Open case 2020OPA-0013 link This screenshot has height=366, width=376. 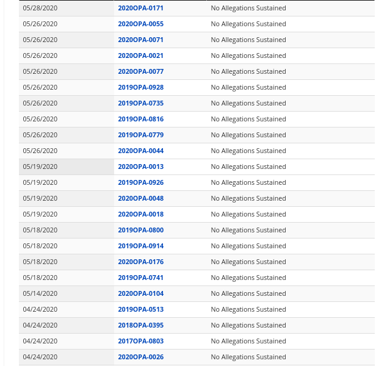(x=141, y=167)
